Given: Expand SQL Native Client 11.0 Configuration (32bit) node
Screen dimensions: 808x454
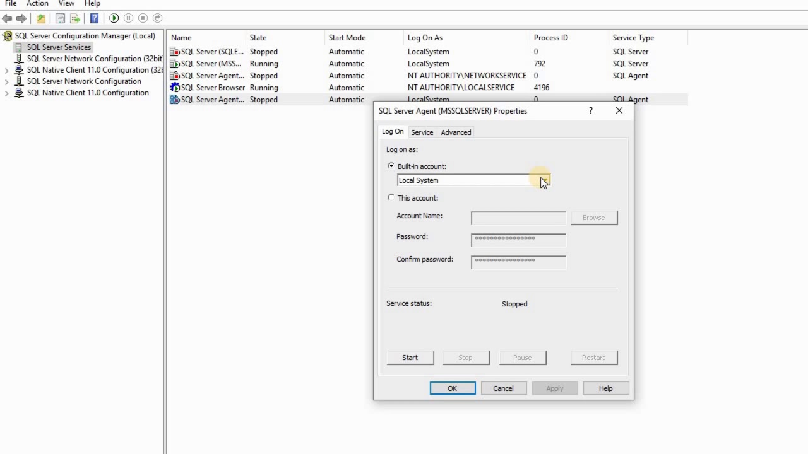Looking at the screenshot, I should tap(7, 70).
